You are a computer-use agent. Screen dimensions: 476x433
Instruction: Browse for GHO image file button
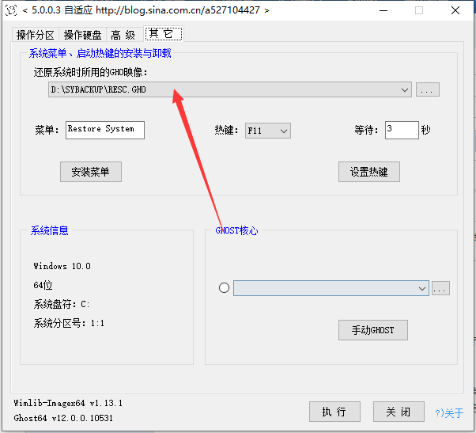[427, 90]
